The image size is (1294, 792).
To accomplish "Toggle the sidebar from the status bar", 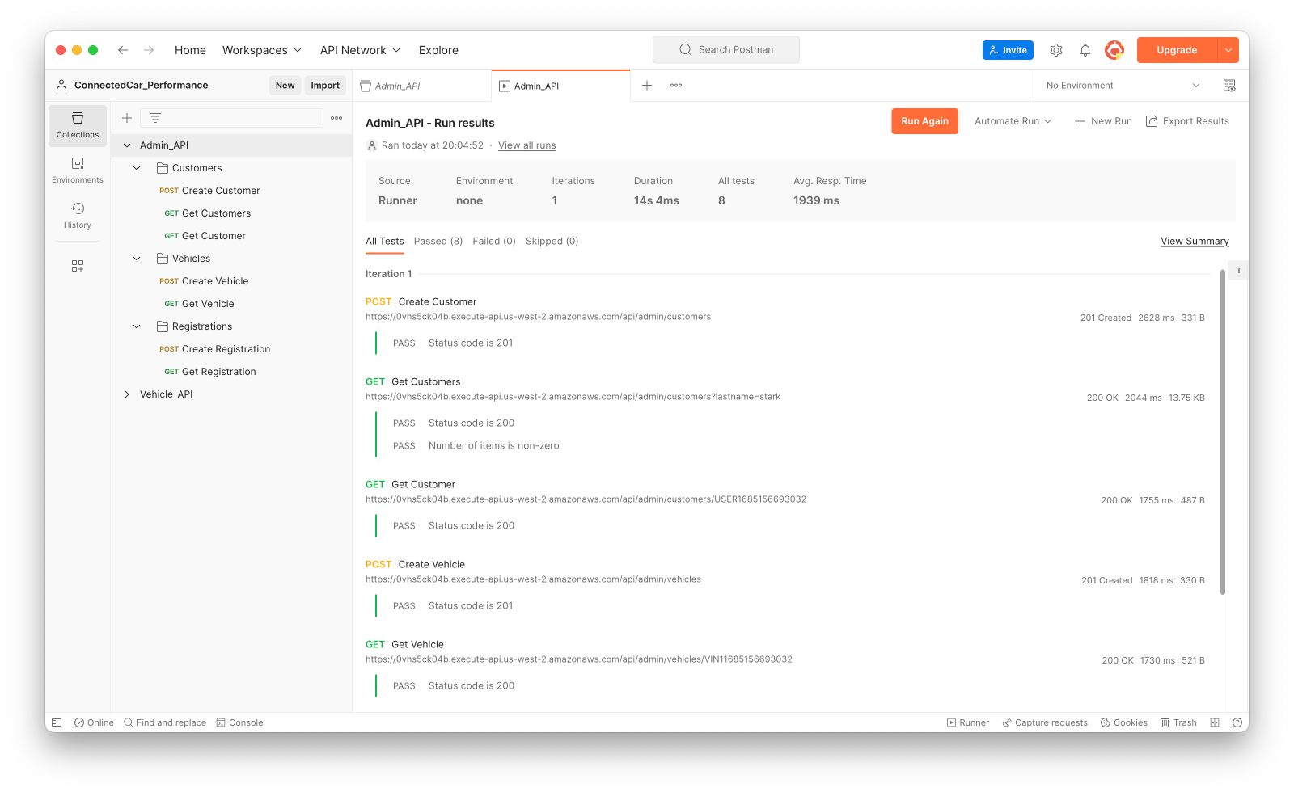I will (57, 722).
